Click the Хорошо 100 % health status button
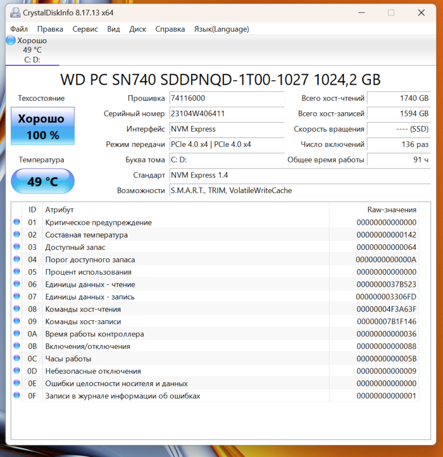The width and height of the screenshot is (443, 457). coord(43,126)
